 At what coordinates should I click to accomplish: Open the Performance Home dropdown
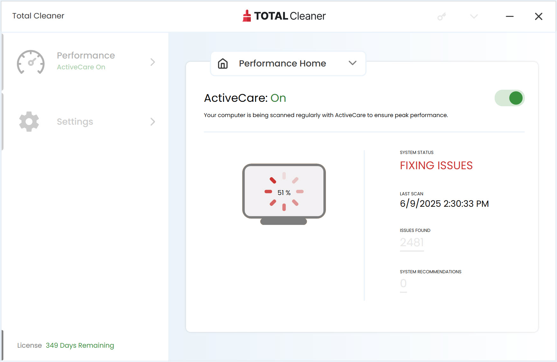(x=288, y=64)
